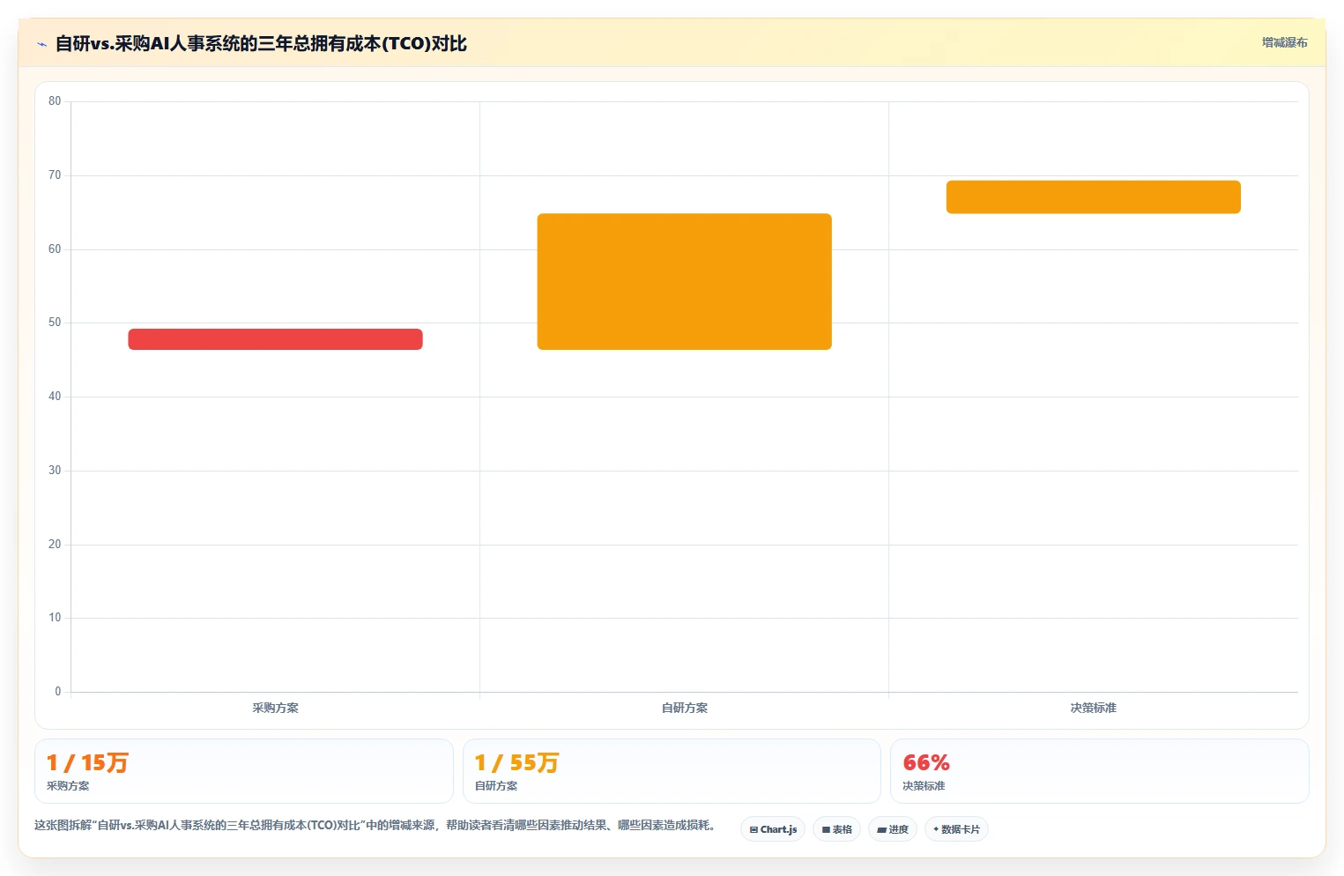Click the large orange 自研方案 bar

point(684,282)
